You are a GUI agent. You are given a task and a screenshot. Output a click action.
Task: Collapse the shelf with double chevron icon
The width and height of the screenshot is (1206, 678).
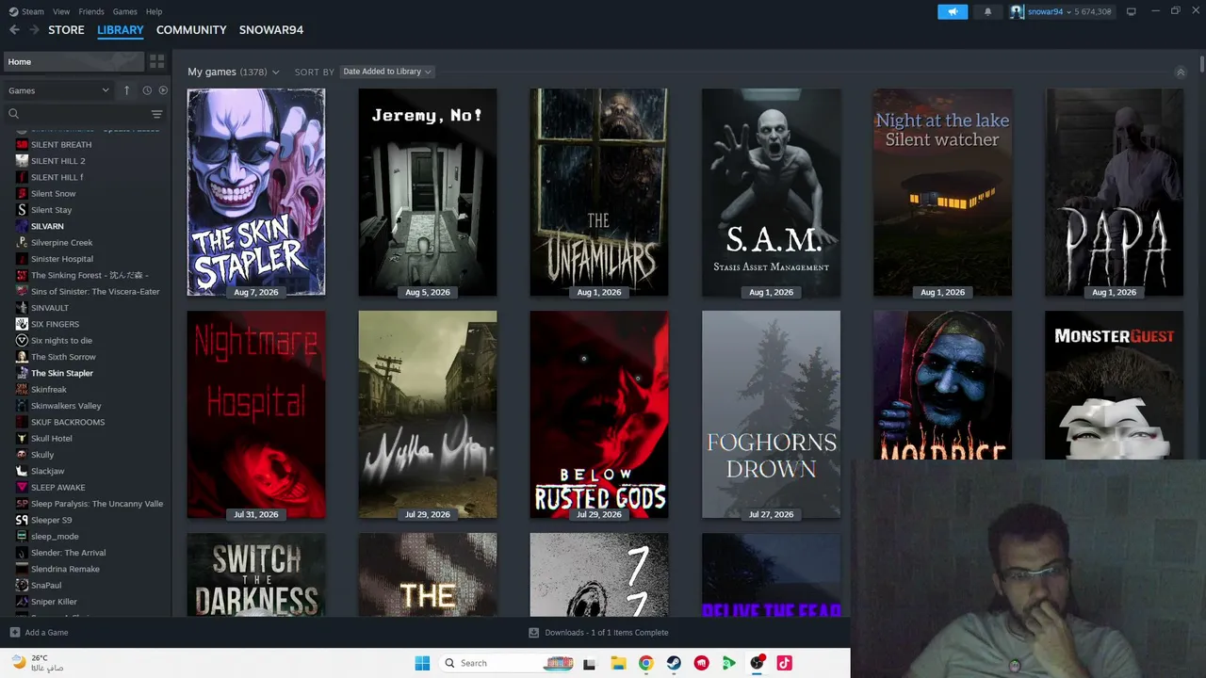pos(1180,72)
